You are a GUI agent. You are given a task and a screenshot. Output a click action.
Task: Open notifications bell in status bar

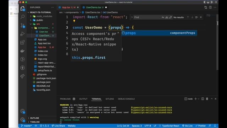point(215,126)
